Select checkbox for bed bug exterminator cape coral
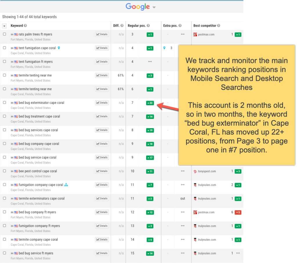The width and height of the screenshot is (297, 263). 4,103
